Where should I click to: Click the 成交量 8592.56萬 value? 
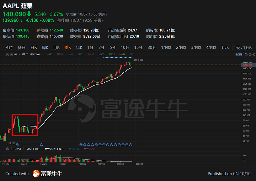click(92, 36)
